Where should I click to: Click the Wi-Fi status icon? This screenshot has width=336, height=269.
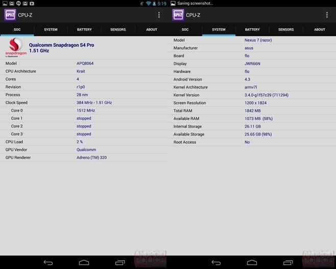[x=148, y=4]
